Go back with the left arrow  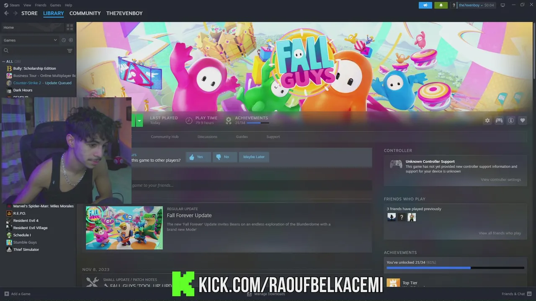(6, 13)
